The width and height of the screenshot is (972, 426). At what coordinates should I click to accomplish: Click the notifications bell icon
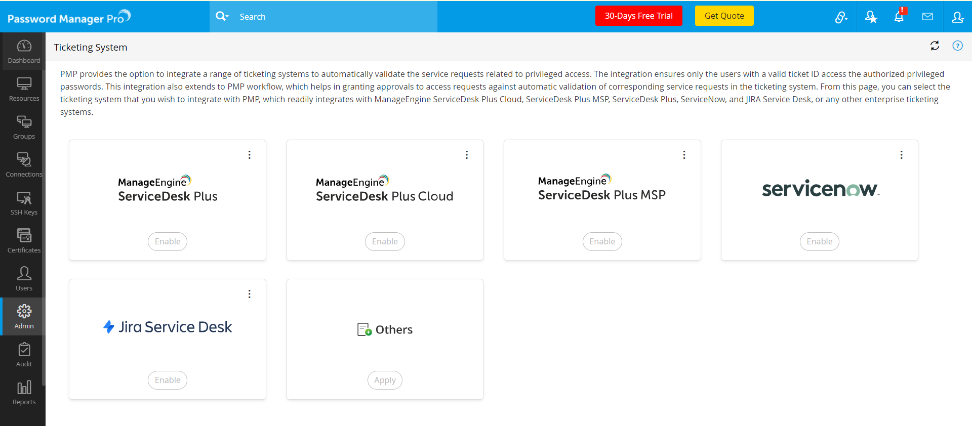[x=899, y=17]
